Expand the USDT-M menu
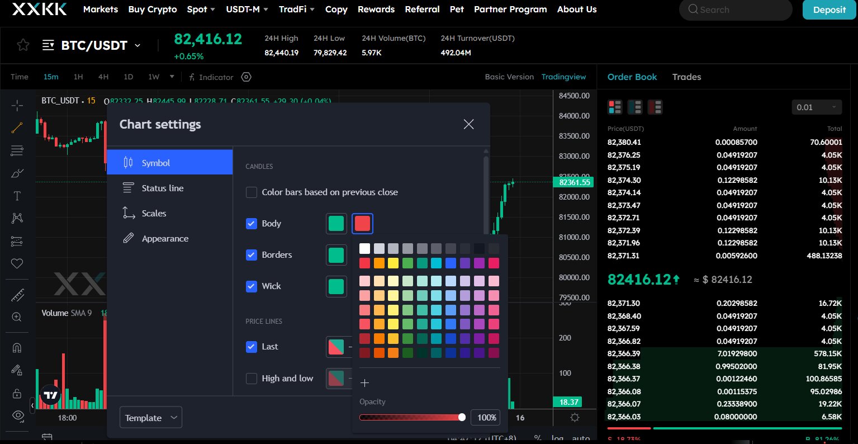Image resolution: width=858 pixels, height=444 pixels. [x=247, y=10]
